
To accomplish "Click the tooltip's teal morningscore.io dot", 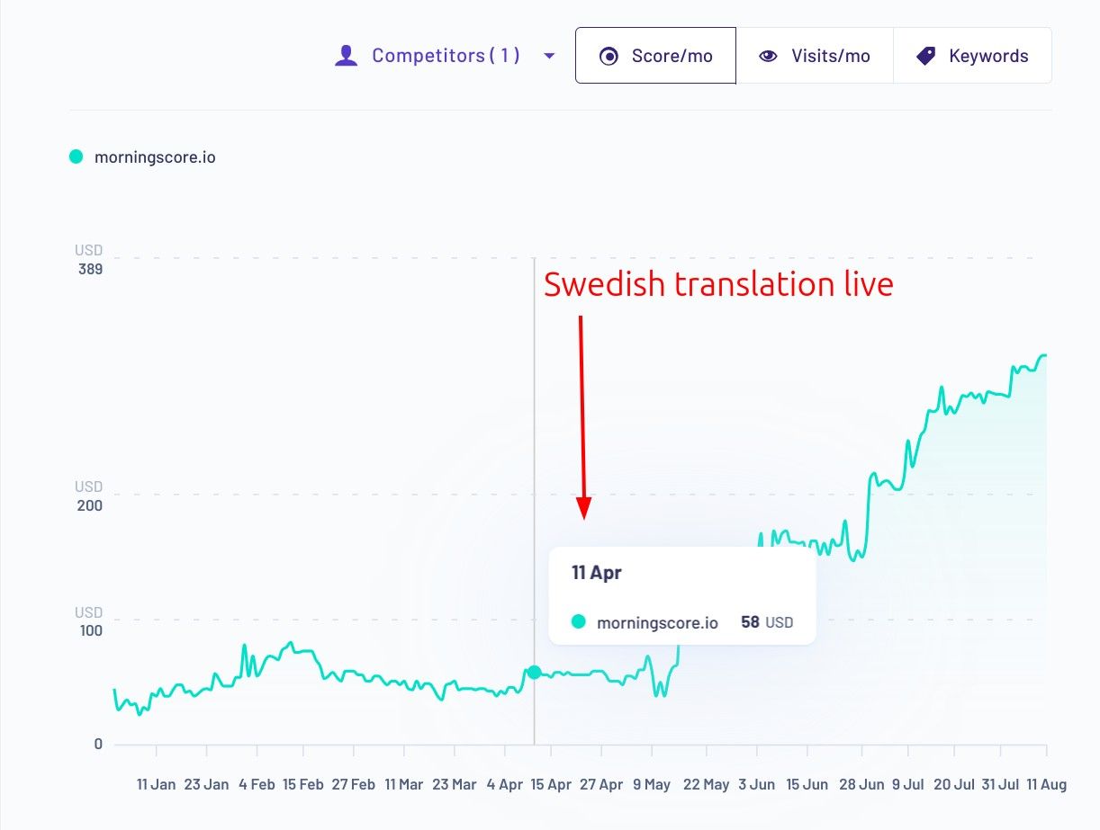I will pos(579,621).
